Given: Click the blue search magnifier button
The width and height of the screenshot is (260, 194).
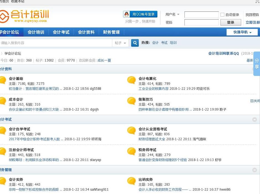Looking at the screenshot, I should click(x=135, y=43).
